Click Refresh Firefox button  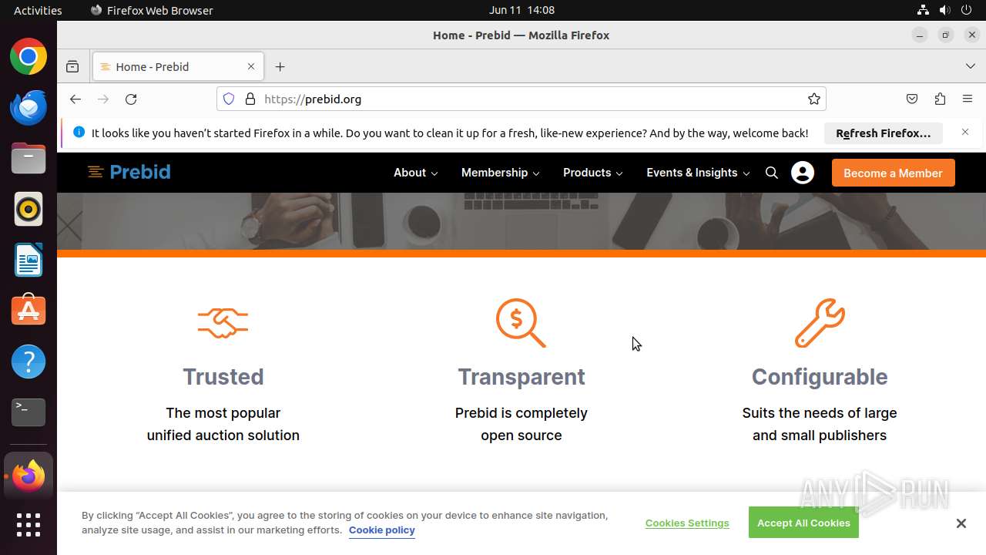(883, 133)
